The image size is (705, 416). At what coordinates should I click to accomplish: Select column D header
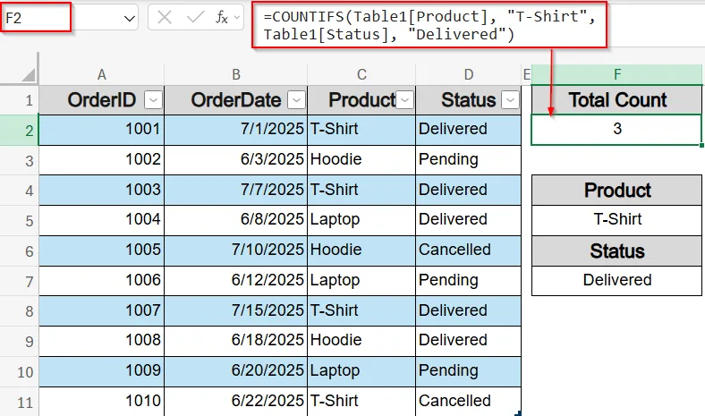coord(469,74)
